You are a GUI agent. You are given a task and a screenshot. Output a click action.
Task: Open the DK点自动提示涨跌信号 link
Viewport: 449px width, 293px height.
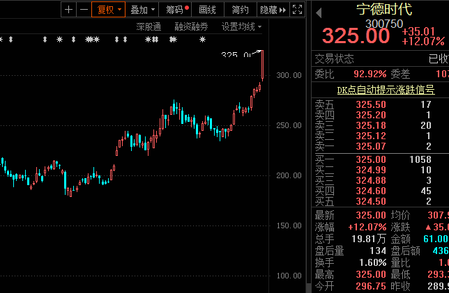pos(386,89)
